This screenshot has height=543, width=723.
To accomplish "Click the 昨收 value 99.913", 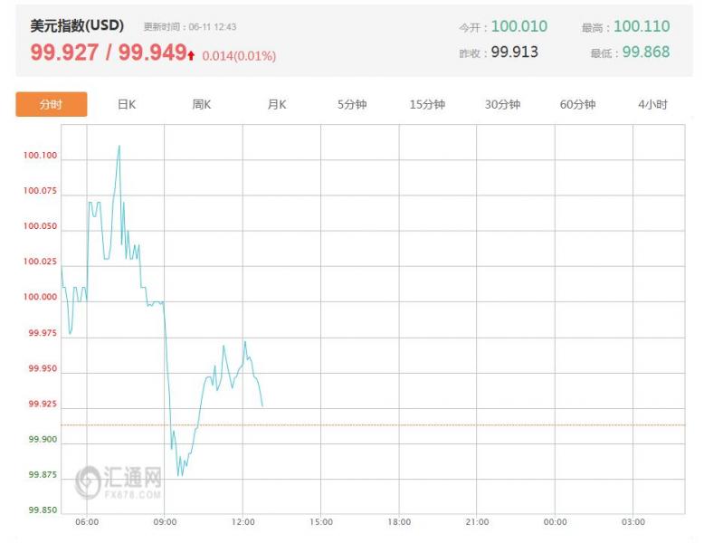I will (x=514, y=52).
